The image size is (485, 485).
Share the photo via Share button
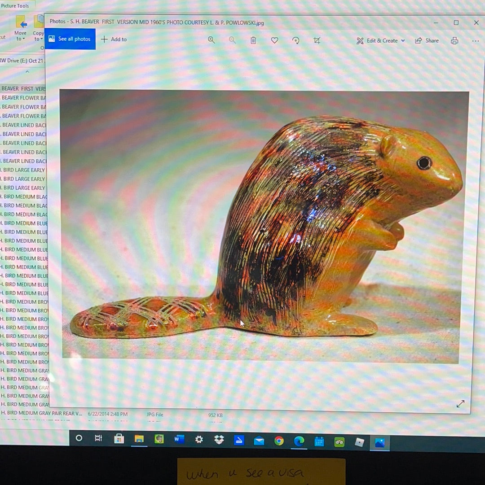[x=427, y=40]
